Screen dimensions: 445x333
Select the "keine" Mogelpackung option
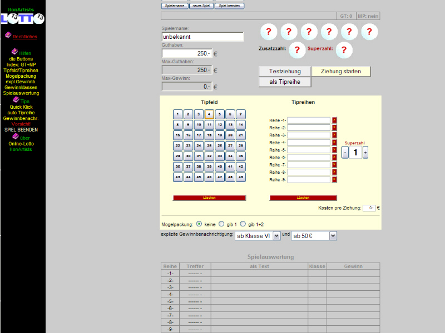point(199,224)
